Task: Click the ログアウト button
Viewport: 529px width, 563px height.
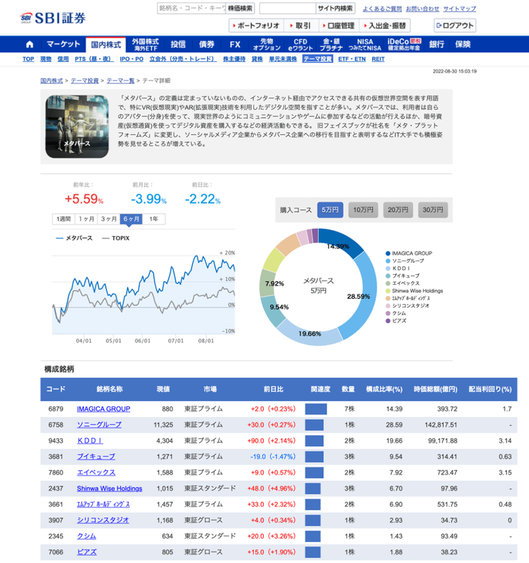Action: coord(455,26)
